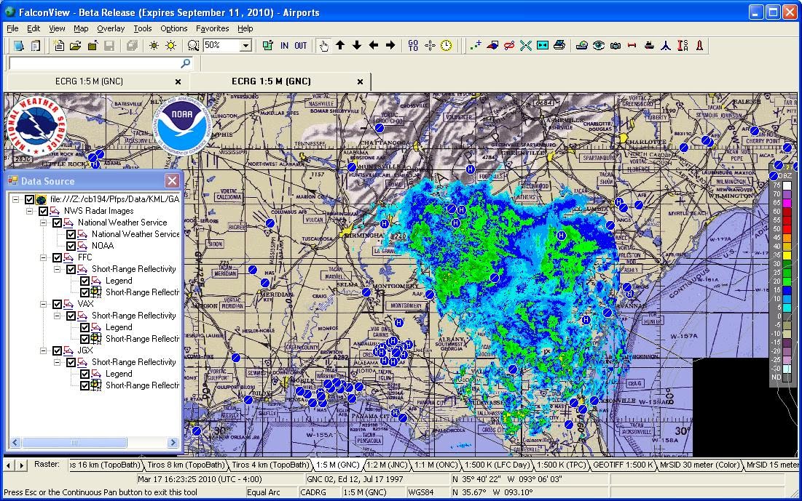This screenshot has height=501, width=802.
Task: Decrease map brightness with the dim sun icon
Action: coord(154,45)
